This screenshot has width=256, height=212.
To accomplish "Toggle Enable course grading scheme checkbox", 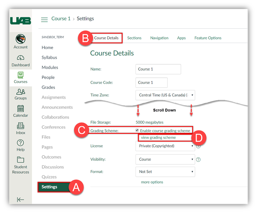I will click(x=137, y=130).
